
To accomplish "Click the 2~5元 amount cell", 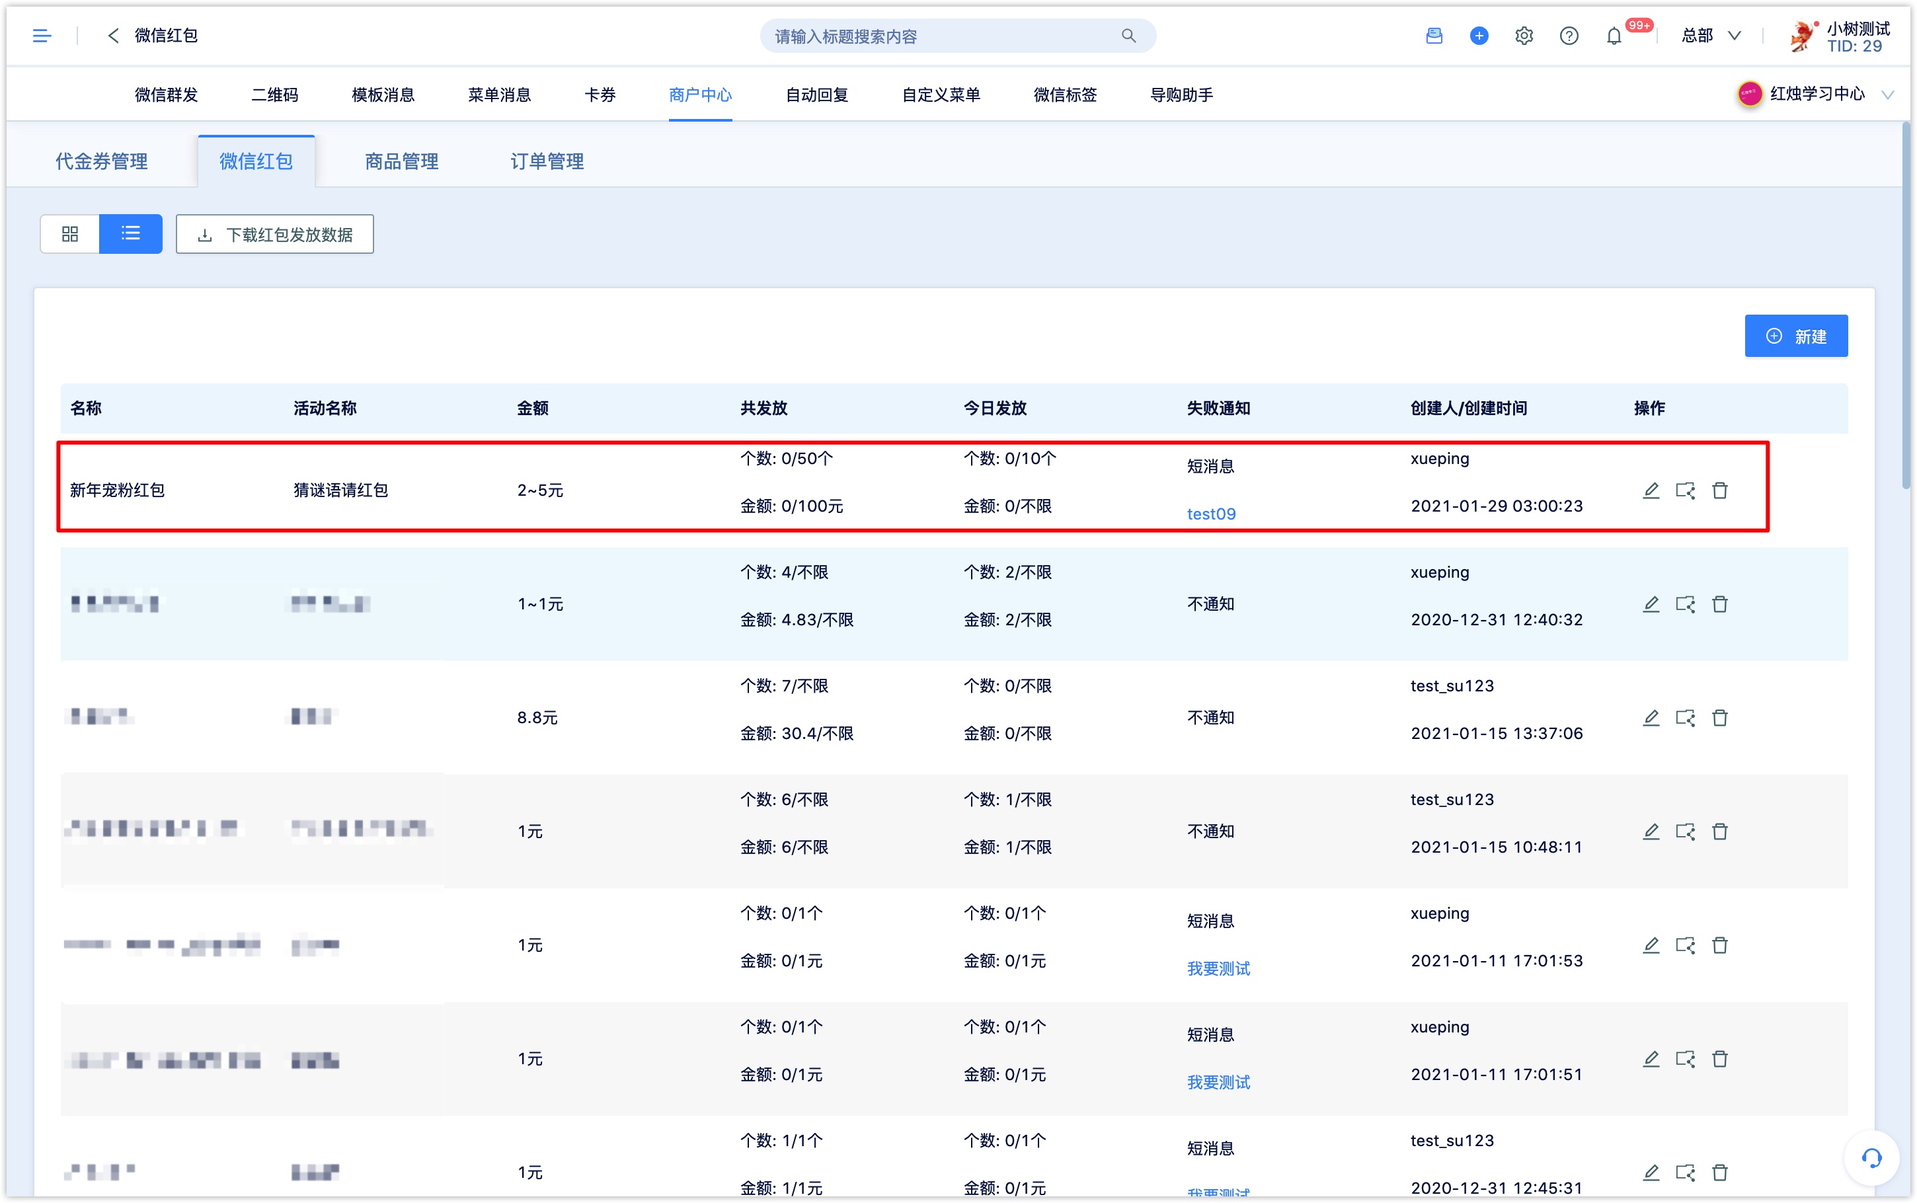I will click(540, 490).
